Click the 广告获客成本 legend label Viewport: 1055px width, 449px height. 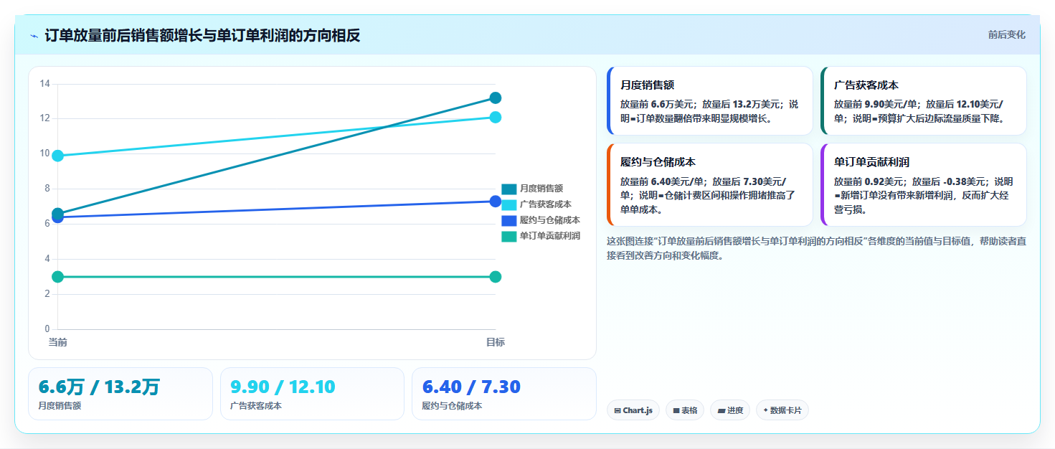546,204
